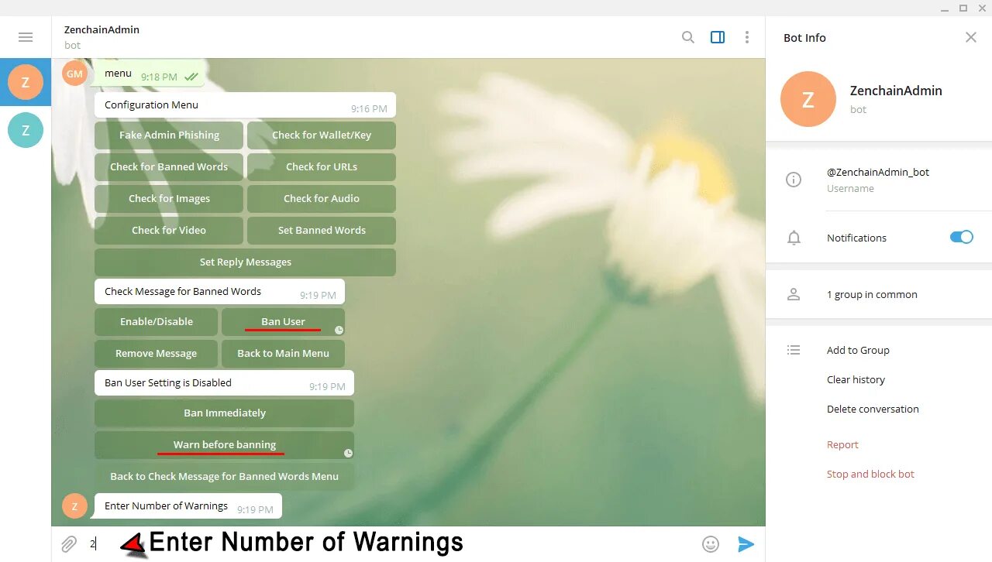Open the hamburger main menu

(x=26, y=37)
